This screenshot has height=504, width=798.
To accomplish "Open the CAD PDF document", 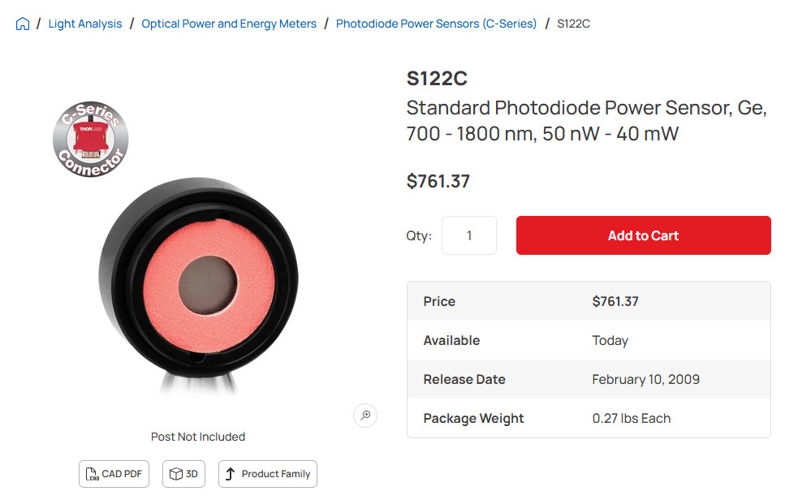I will click(x=114, y=474).
